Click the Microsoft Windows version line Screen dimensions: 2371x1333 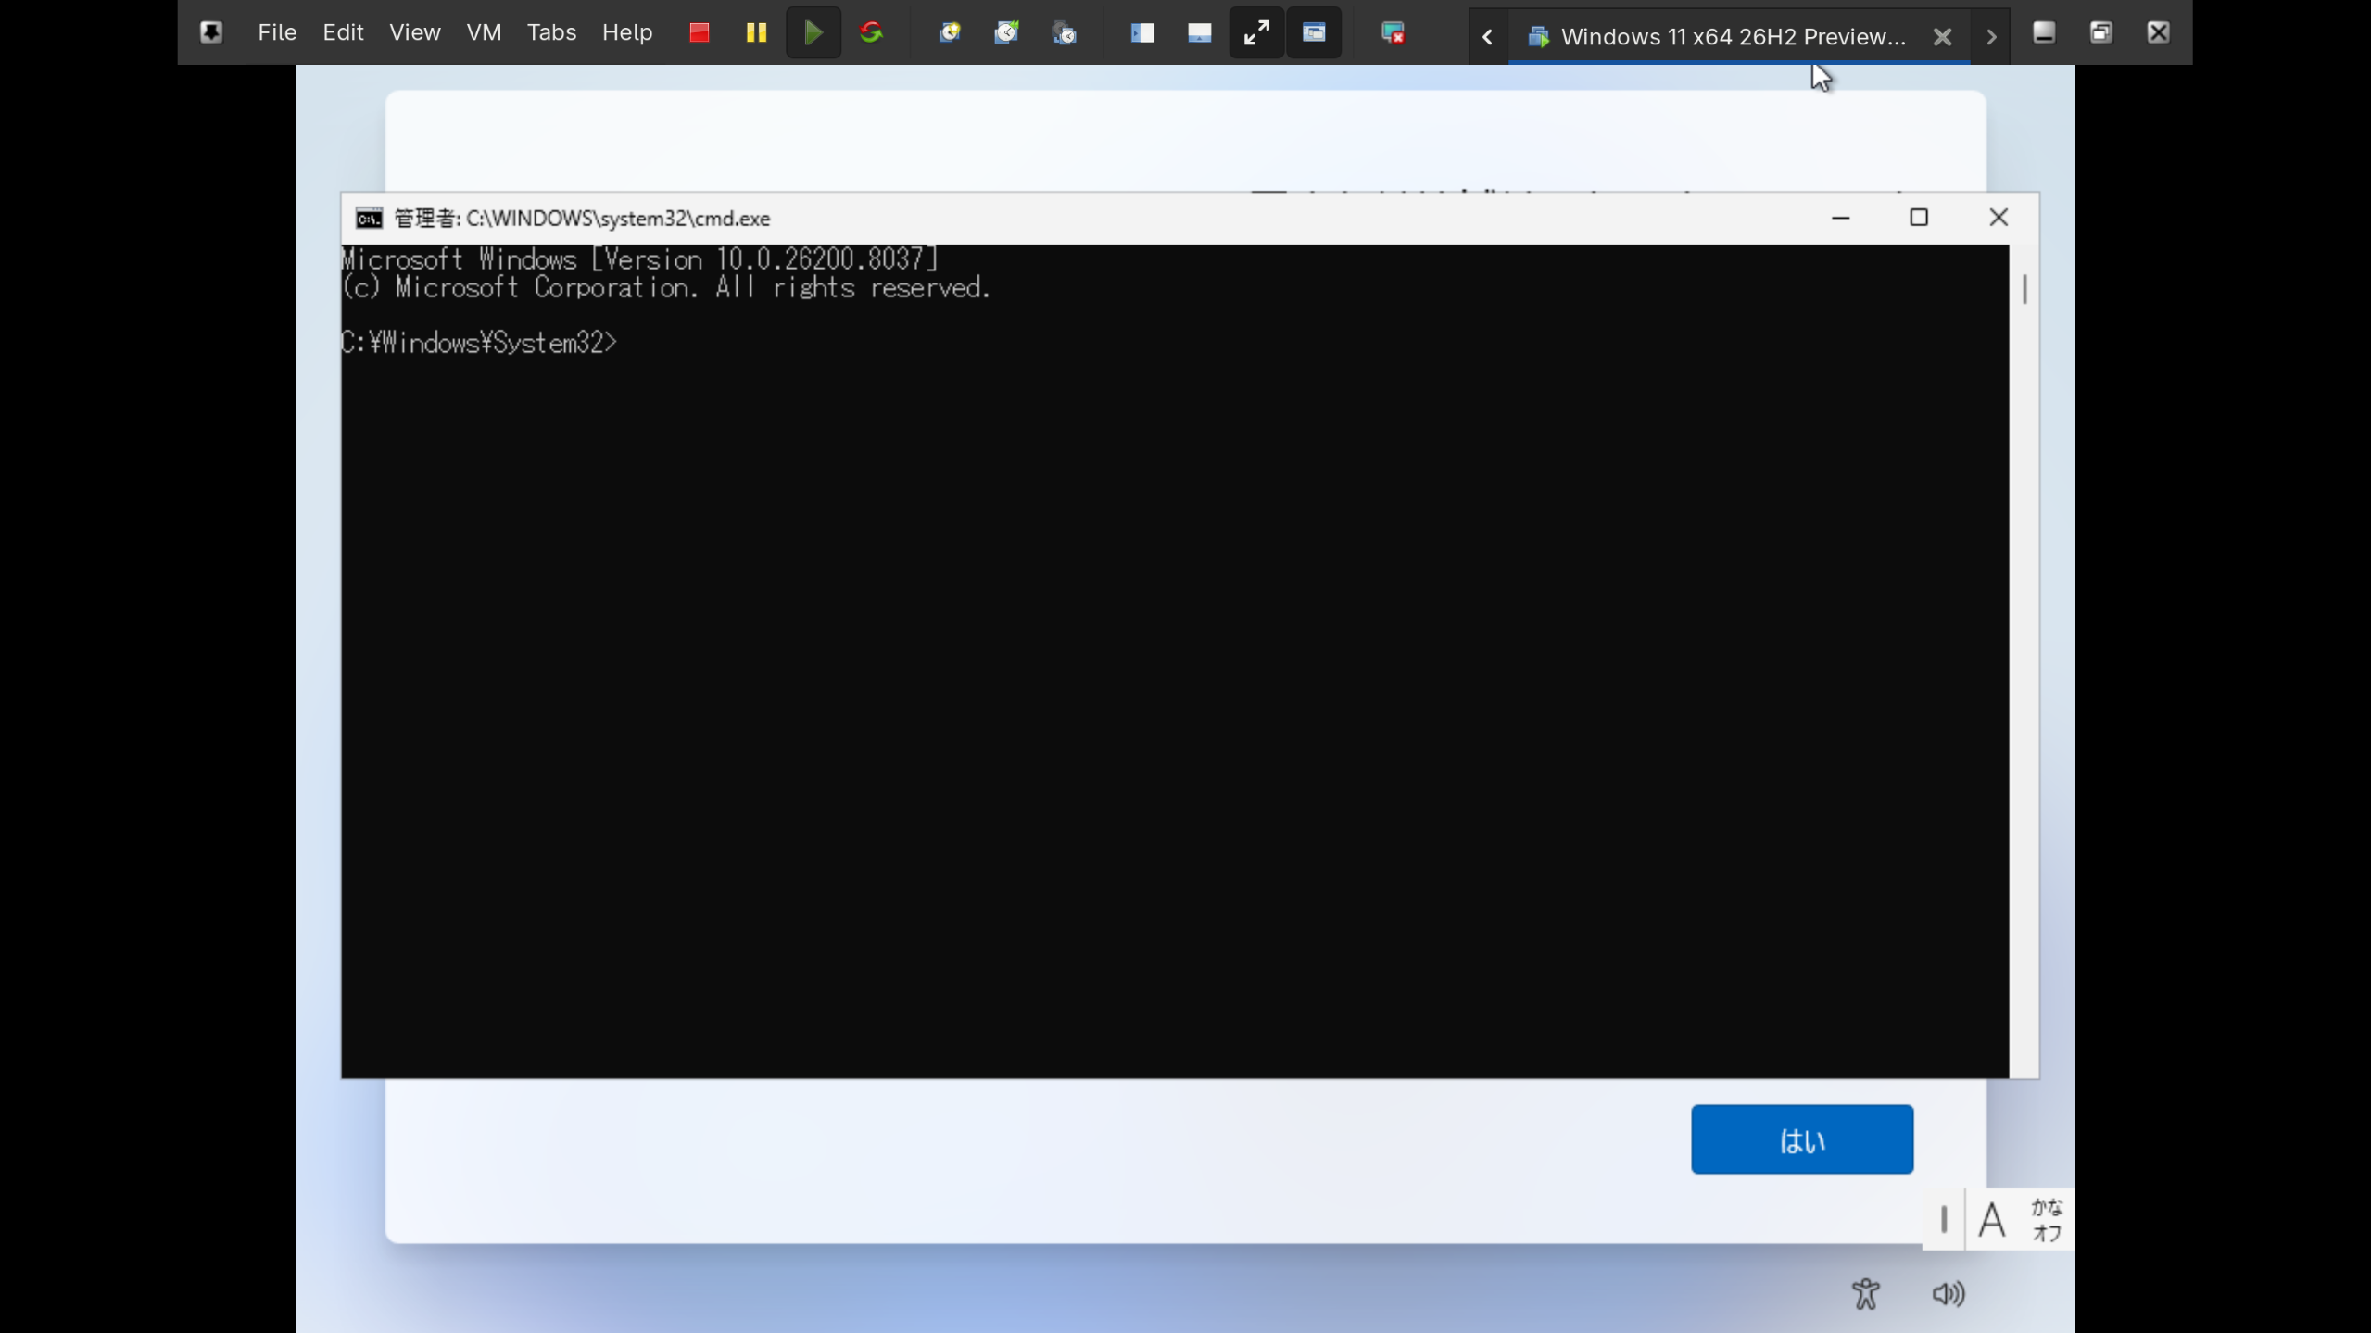tap(640, 259)
